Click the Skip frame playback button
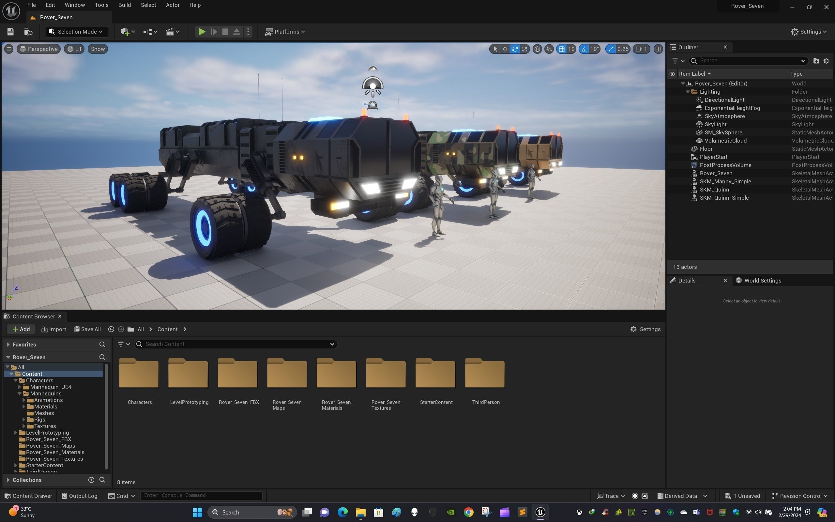 coord(214,32)
